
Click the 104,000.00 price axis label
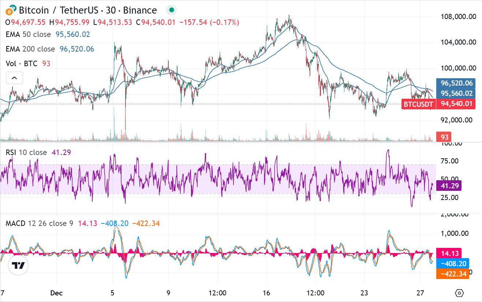[458, 42]
